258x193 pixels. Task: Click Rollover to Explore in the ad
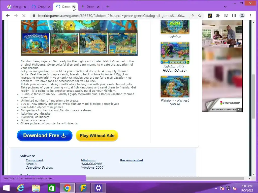pyautogui.click(x=224, y=110)
